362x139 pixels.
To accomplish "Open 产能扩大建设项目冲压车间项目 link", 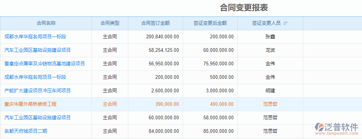I will (x=38, y=90).
